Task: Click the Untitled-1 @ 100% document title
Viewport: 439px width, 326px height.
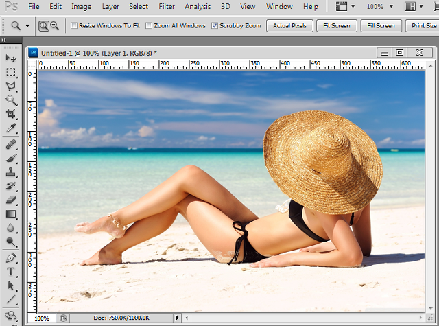Action: [x=99, y=53]
